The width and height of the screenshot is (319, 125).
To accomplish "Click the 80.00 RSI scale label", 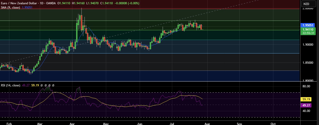I will click(306, 86).
